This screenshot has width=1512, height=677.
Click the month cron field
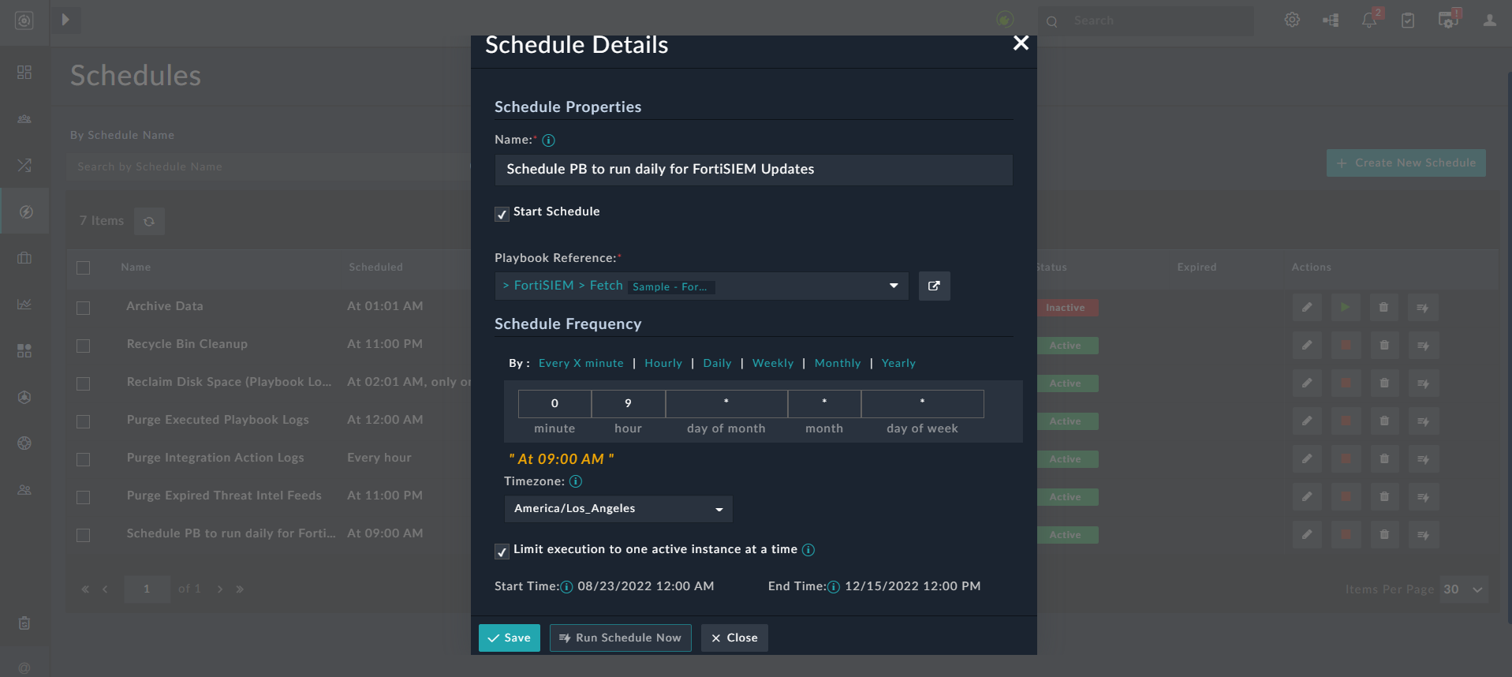824,403
